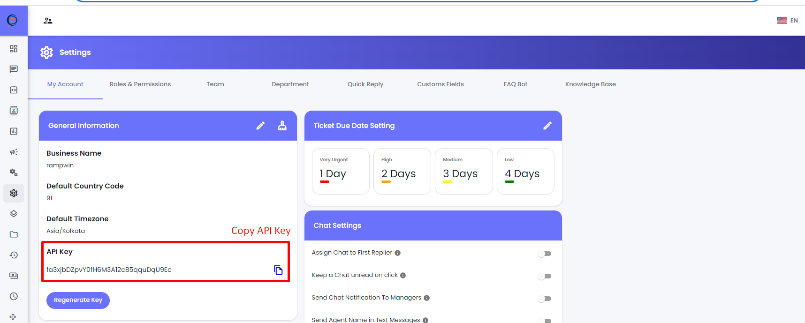This screenshot has width=805, height=323.
Task: Edit General Information with pencil icon
Action: [260, 126]
